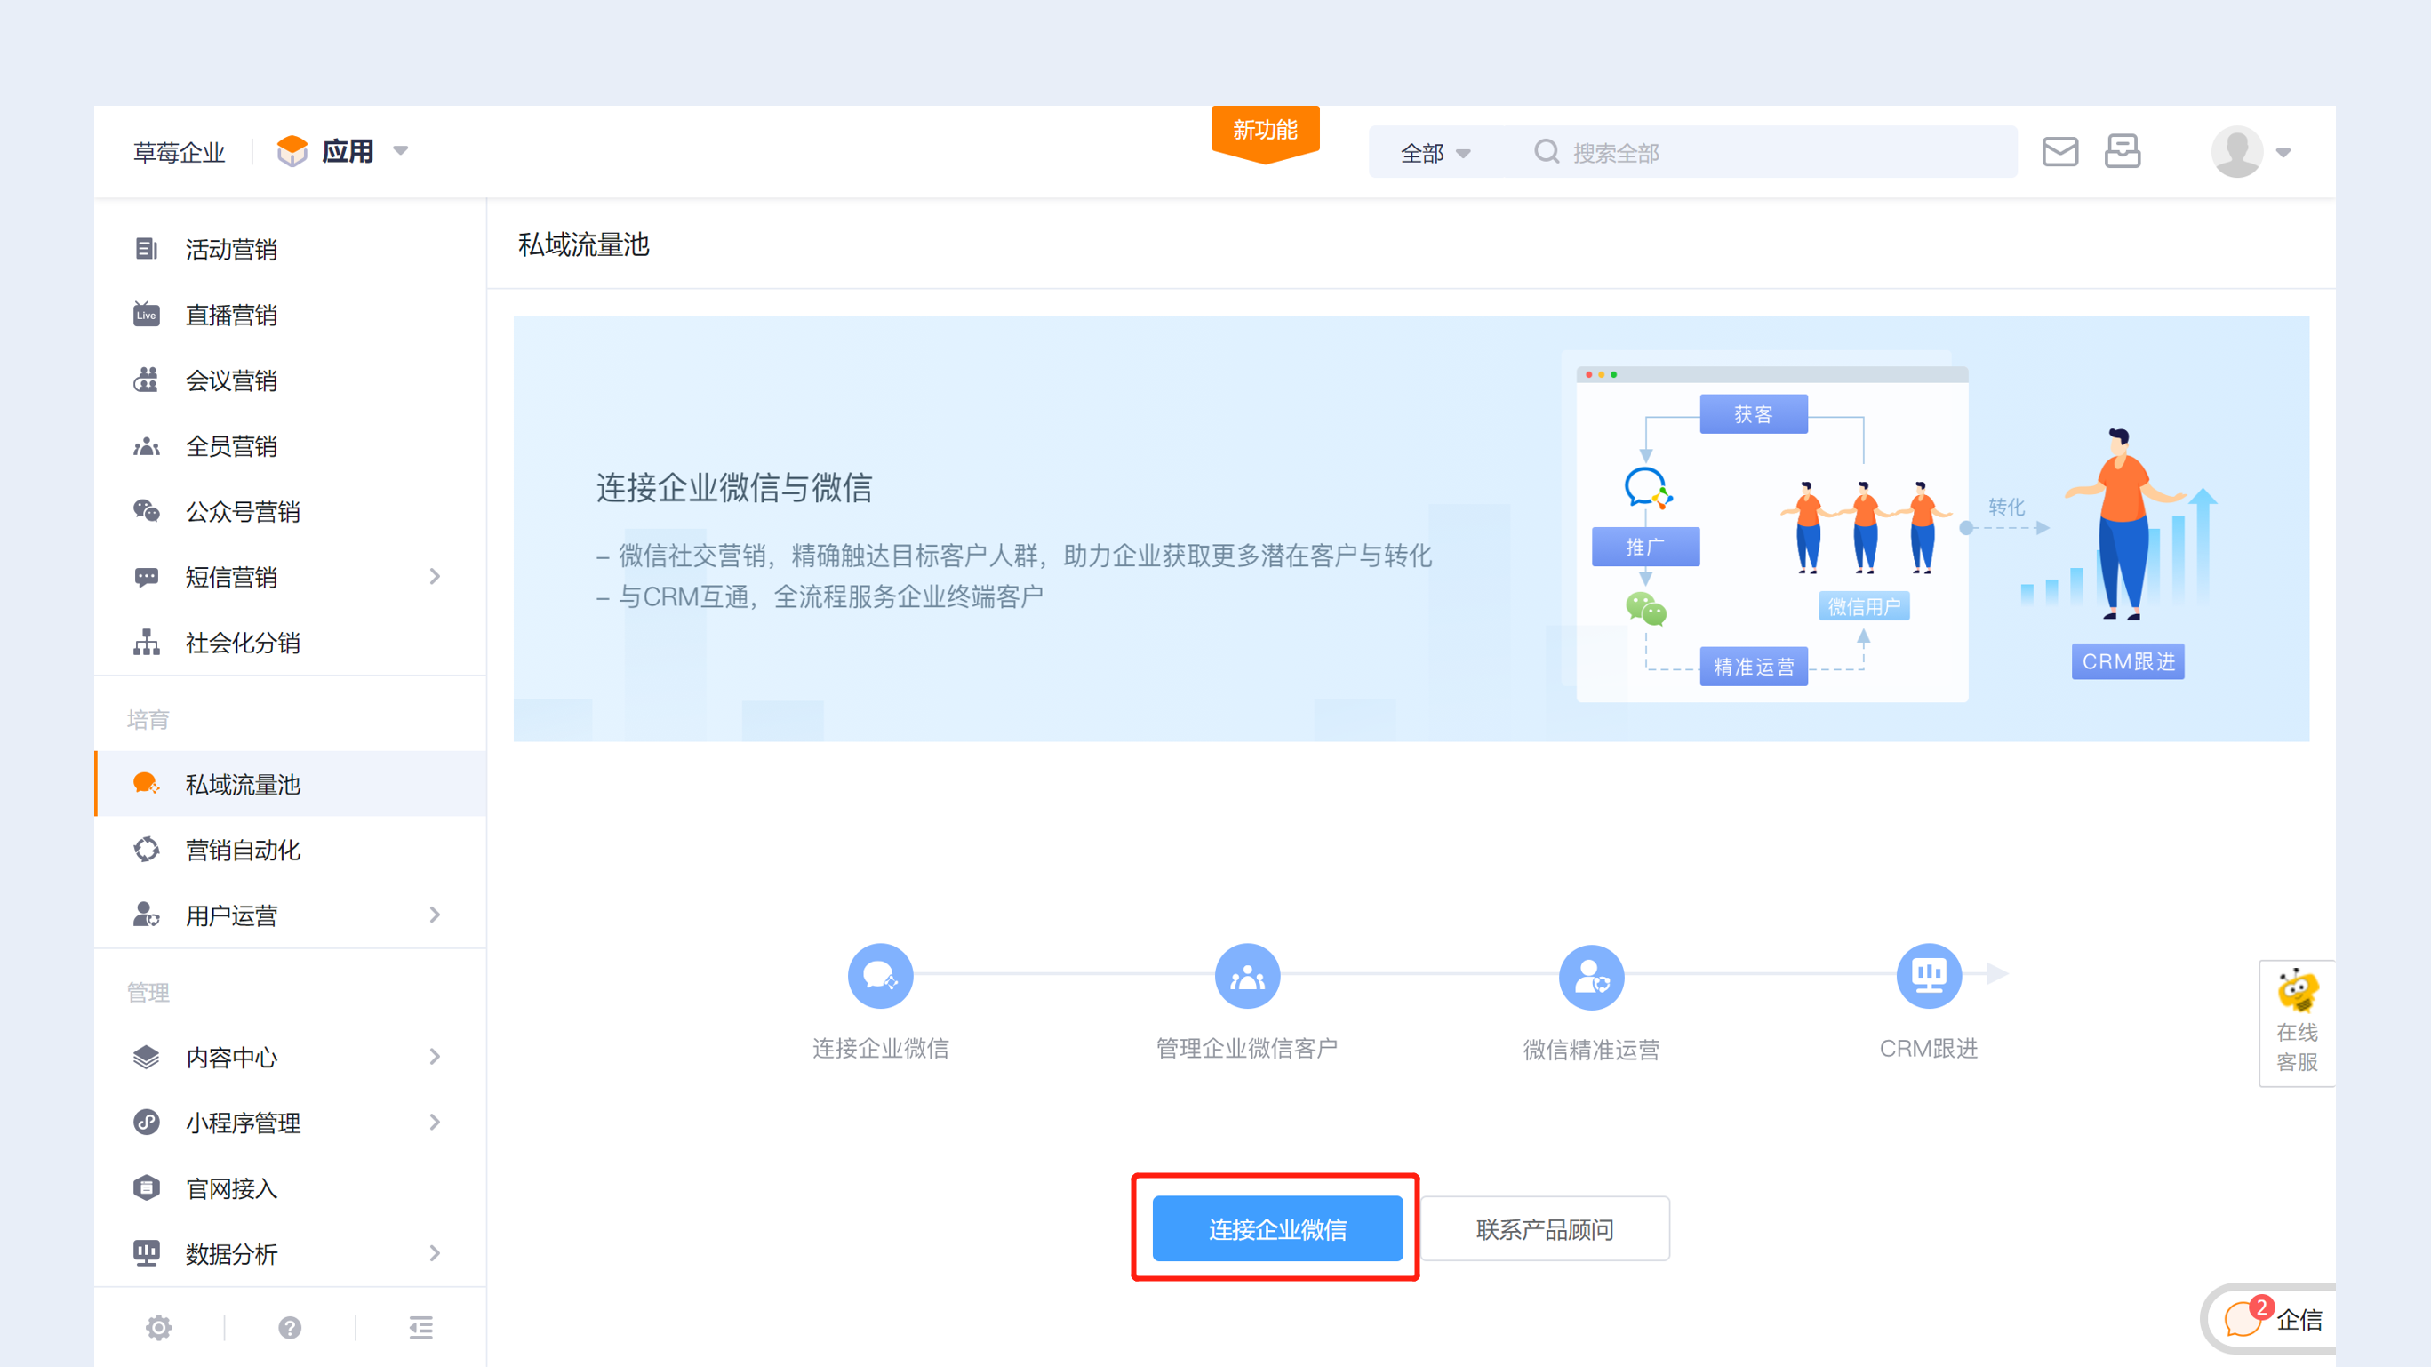Select 直播营销 in the sidebar
Viewport: 2431px width, 1367px height.
pos(291,314)
